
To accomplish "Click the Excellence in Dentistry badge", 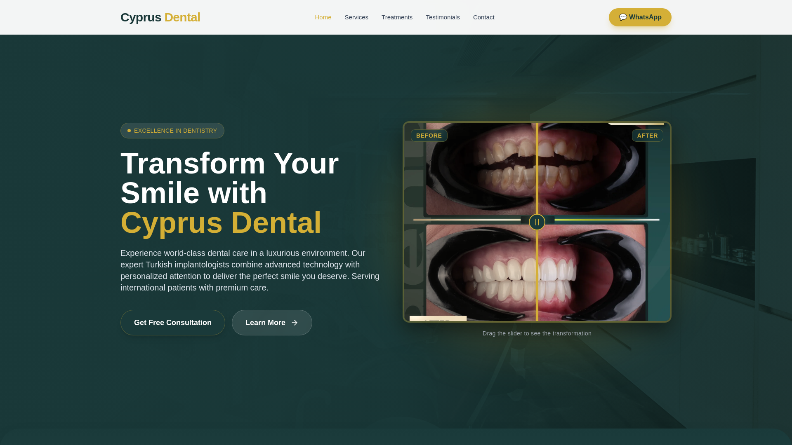I will point(172,131).
